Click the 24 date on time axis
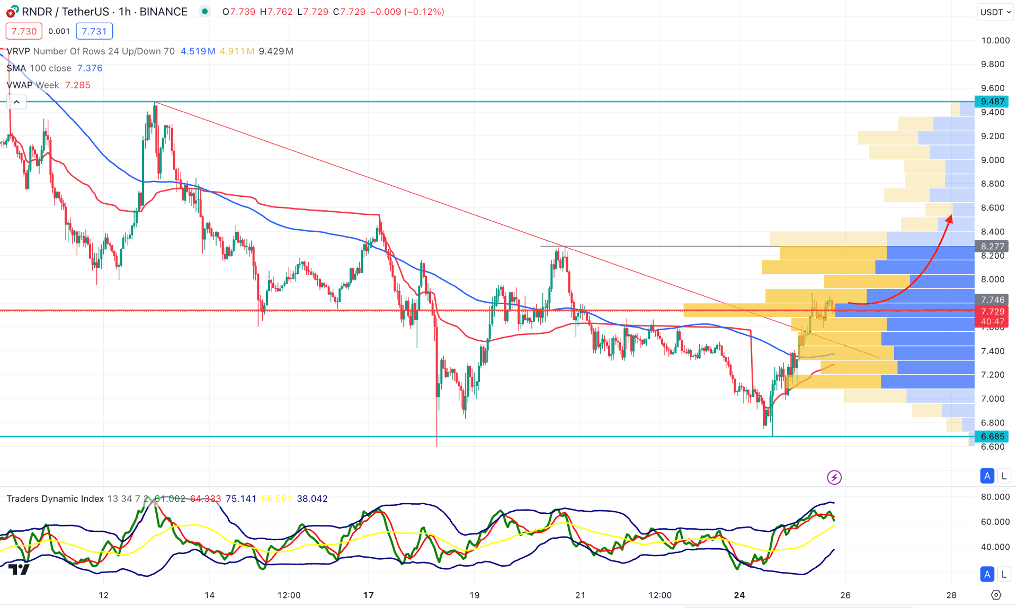This screenshot has height=608, width=1017. click(x=739, y=595)
